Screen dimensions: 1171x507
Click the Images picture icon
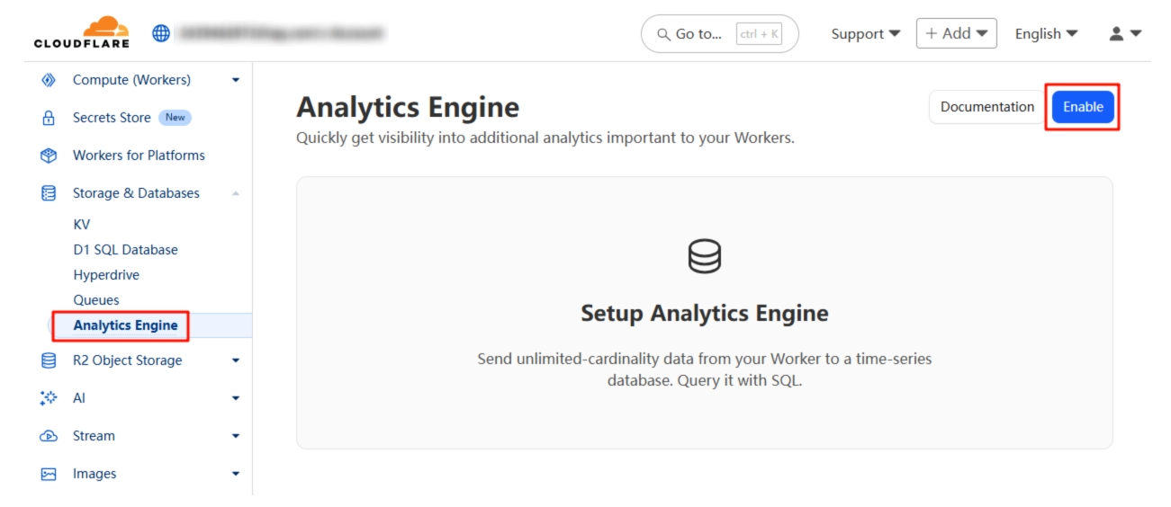click(49, 474)
